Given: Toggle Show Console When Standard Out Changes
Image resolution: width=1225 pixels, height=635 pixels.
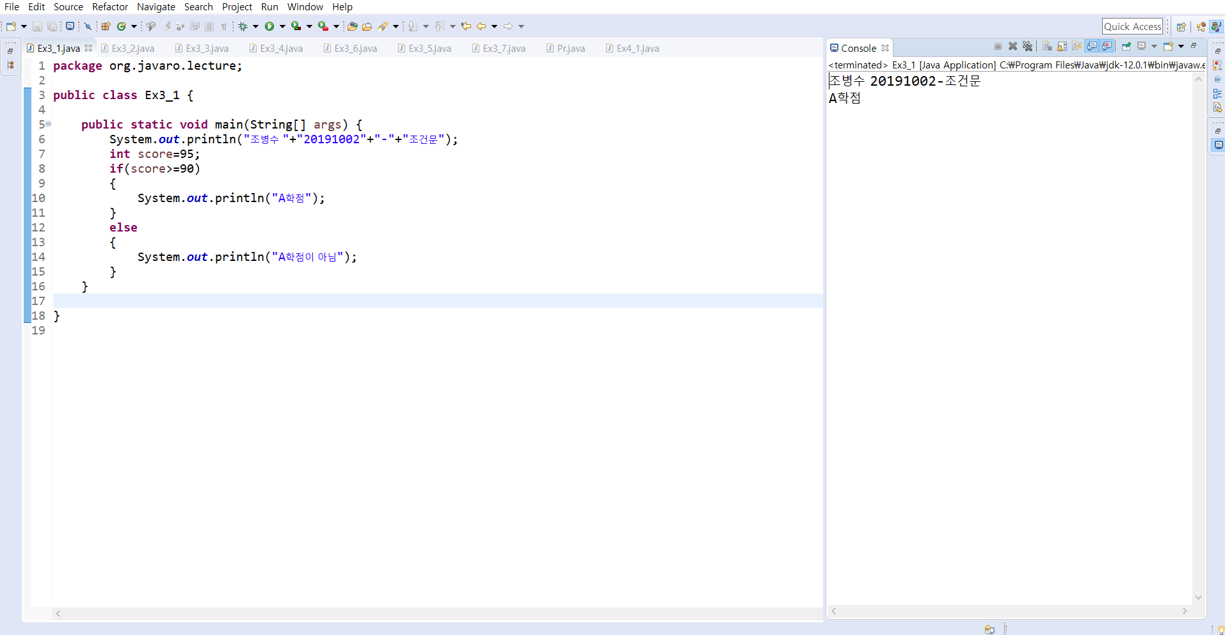Looking at the screenshot, I should pos(1092,46).
